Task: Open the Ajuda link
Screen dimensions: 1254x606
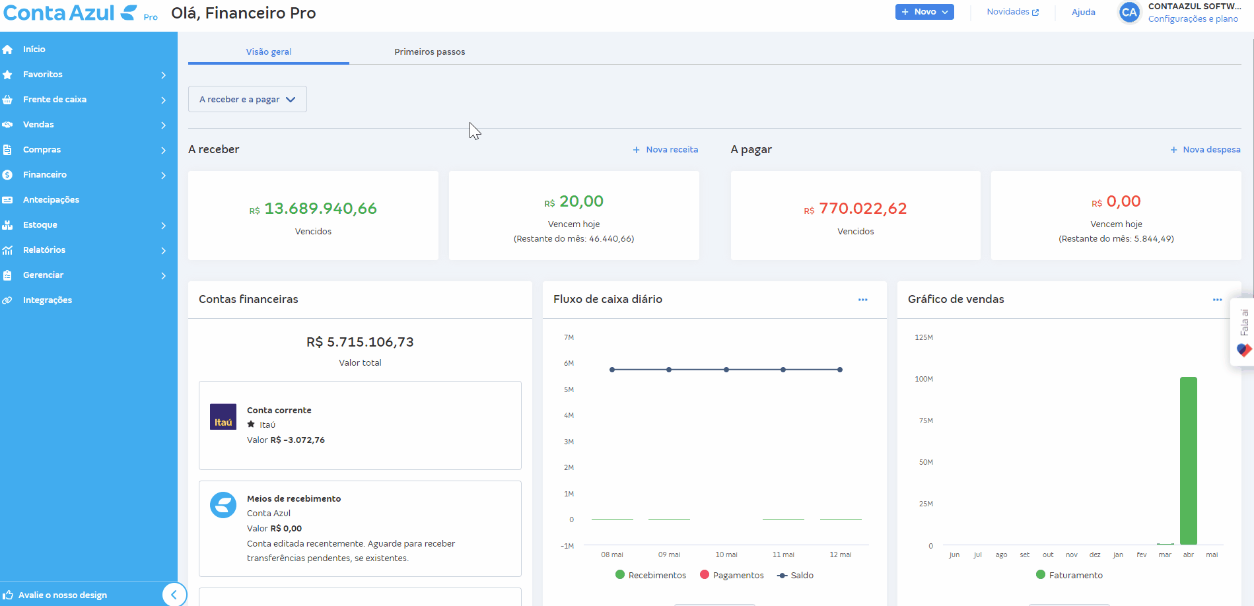Action: click(x=1083, y=12)
